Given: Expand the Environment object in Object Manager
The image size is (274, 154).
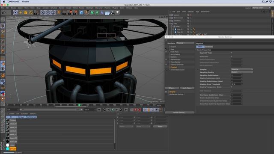Looking at the screenshot, I should point(170,18).
